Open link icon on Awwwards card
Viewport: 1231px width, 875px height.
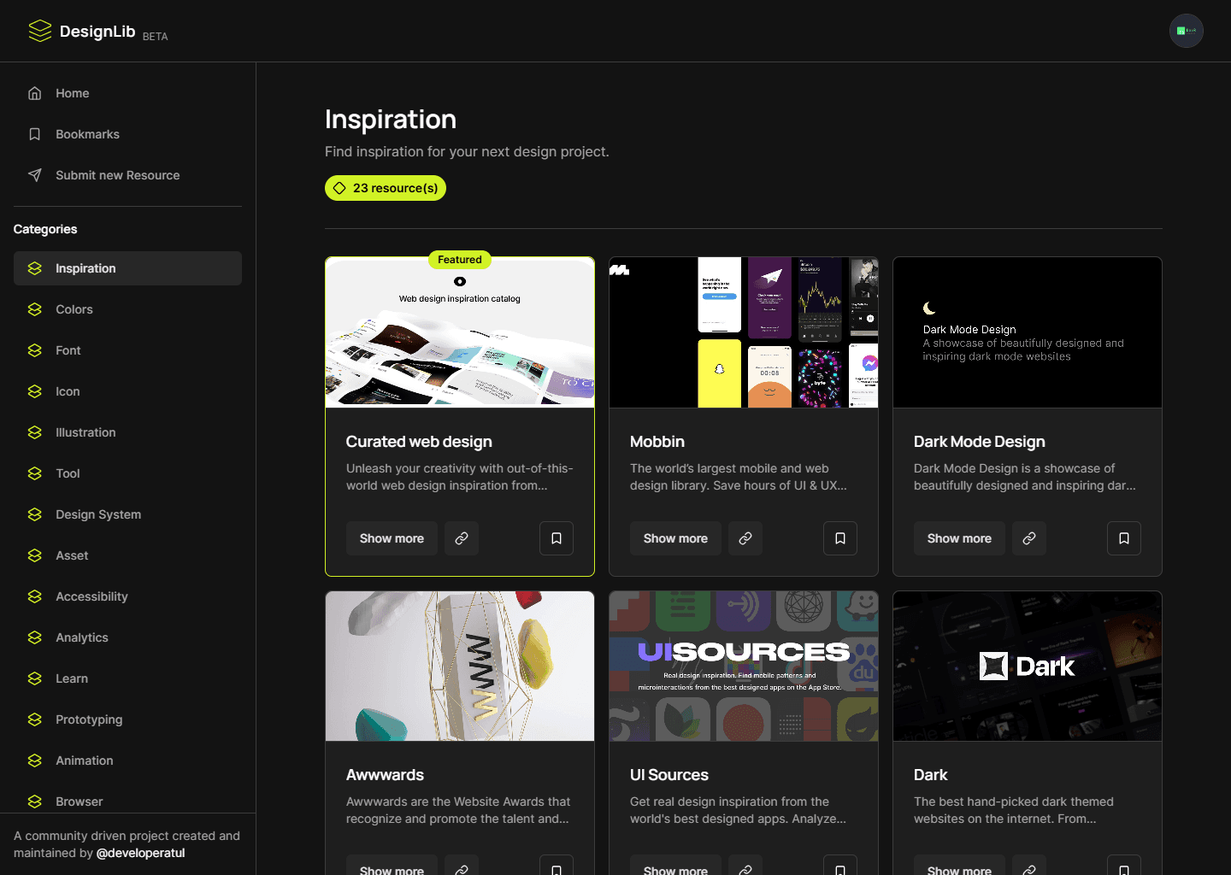click(x=462, y=866)
